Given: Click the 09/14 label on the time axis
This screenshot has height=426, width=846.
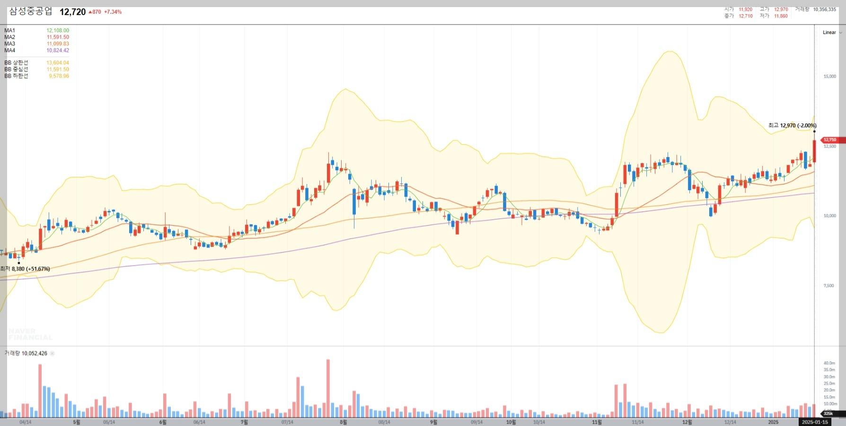Looking at the screenshot, I should click(x=477, y=422).
